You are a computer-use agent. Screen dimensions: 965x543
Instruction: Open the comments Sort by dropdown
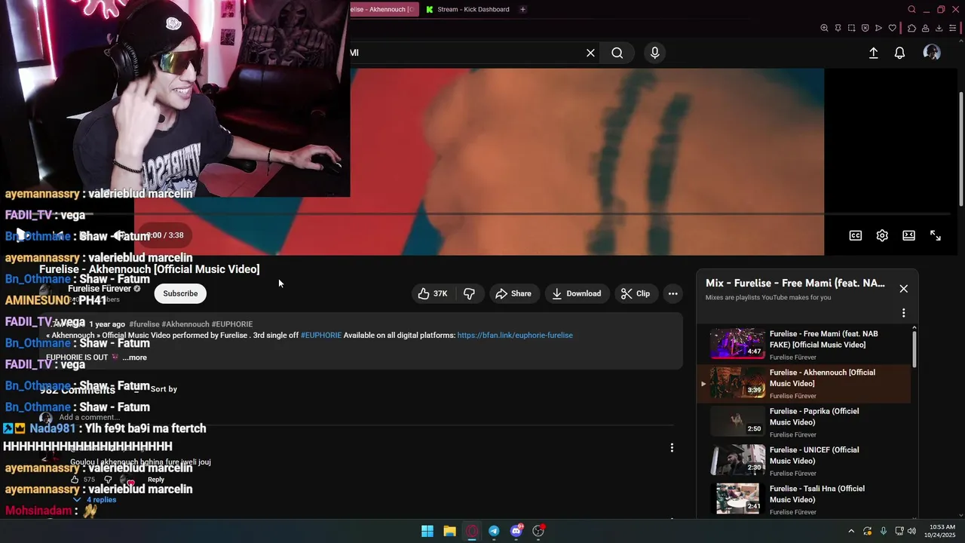click(x=157, y=389)
